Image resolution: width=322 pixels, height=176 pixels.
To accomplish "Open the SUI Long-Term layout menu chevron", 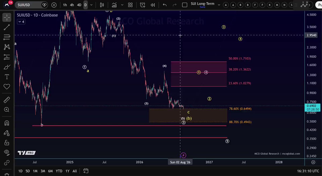I will (219, 5).
